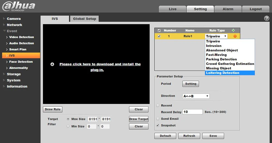Click the Logout tab
272x143 pixels.
256,9
